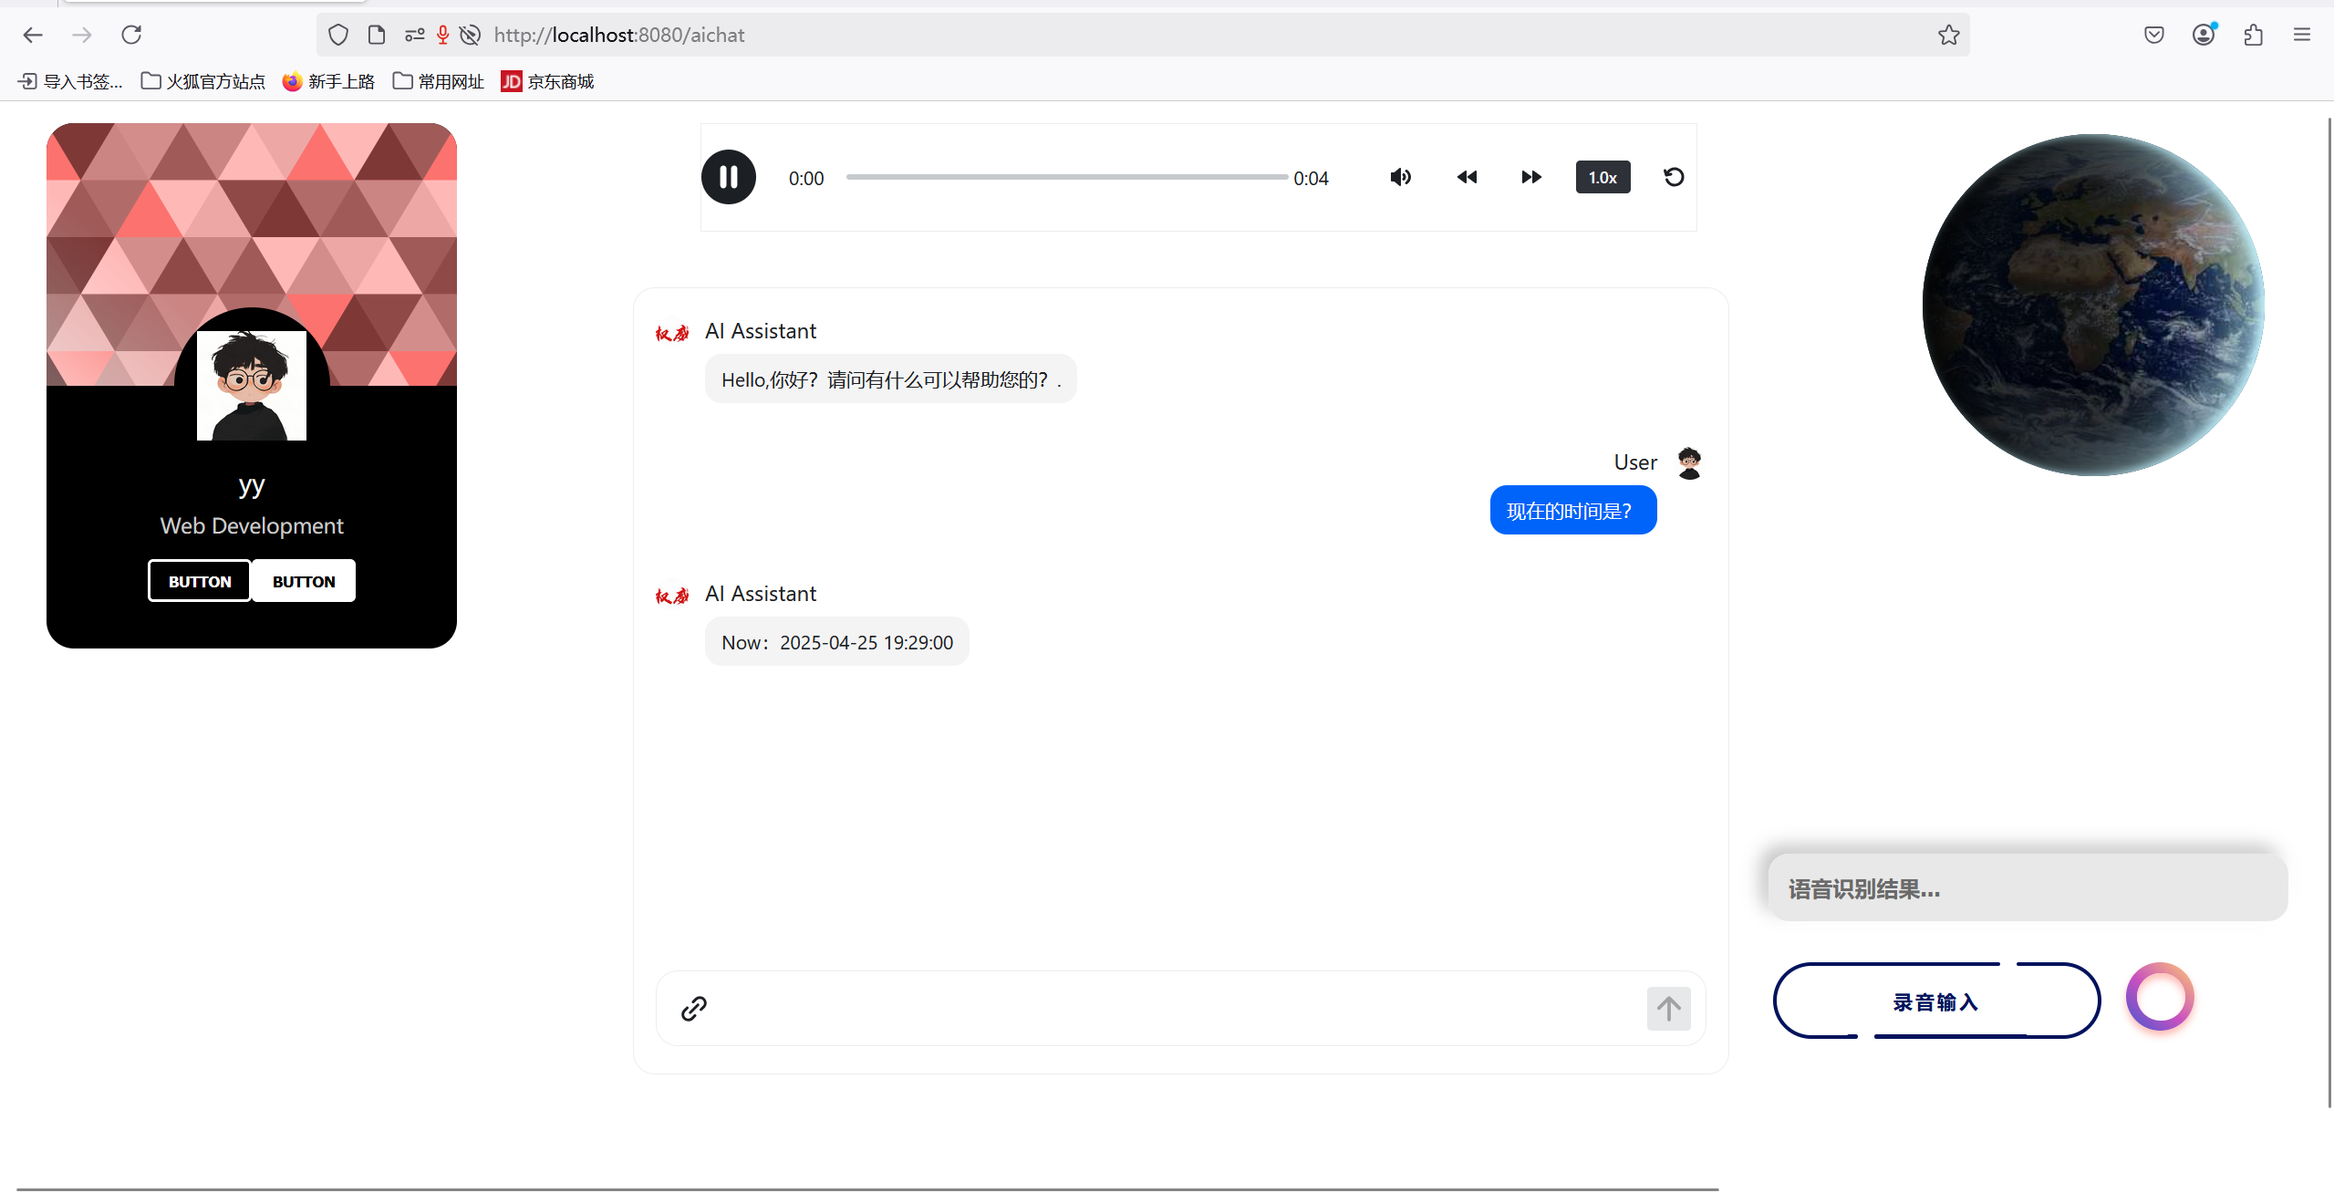The image size is (2334, 1193).
Task: Restart audio with the replay icon
Action: (1673, 176)
